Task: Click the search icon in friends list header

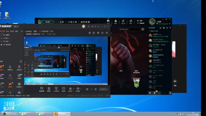Action: tap(170, 28)
